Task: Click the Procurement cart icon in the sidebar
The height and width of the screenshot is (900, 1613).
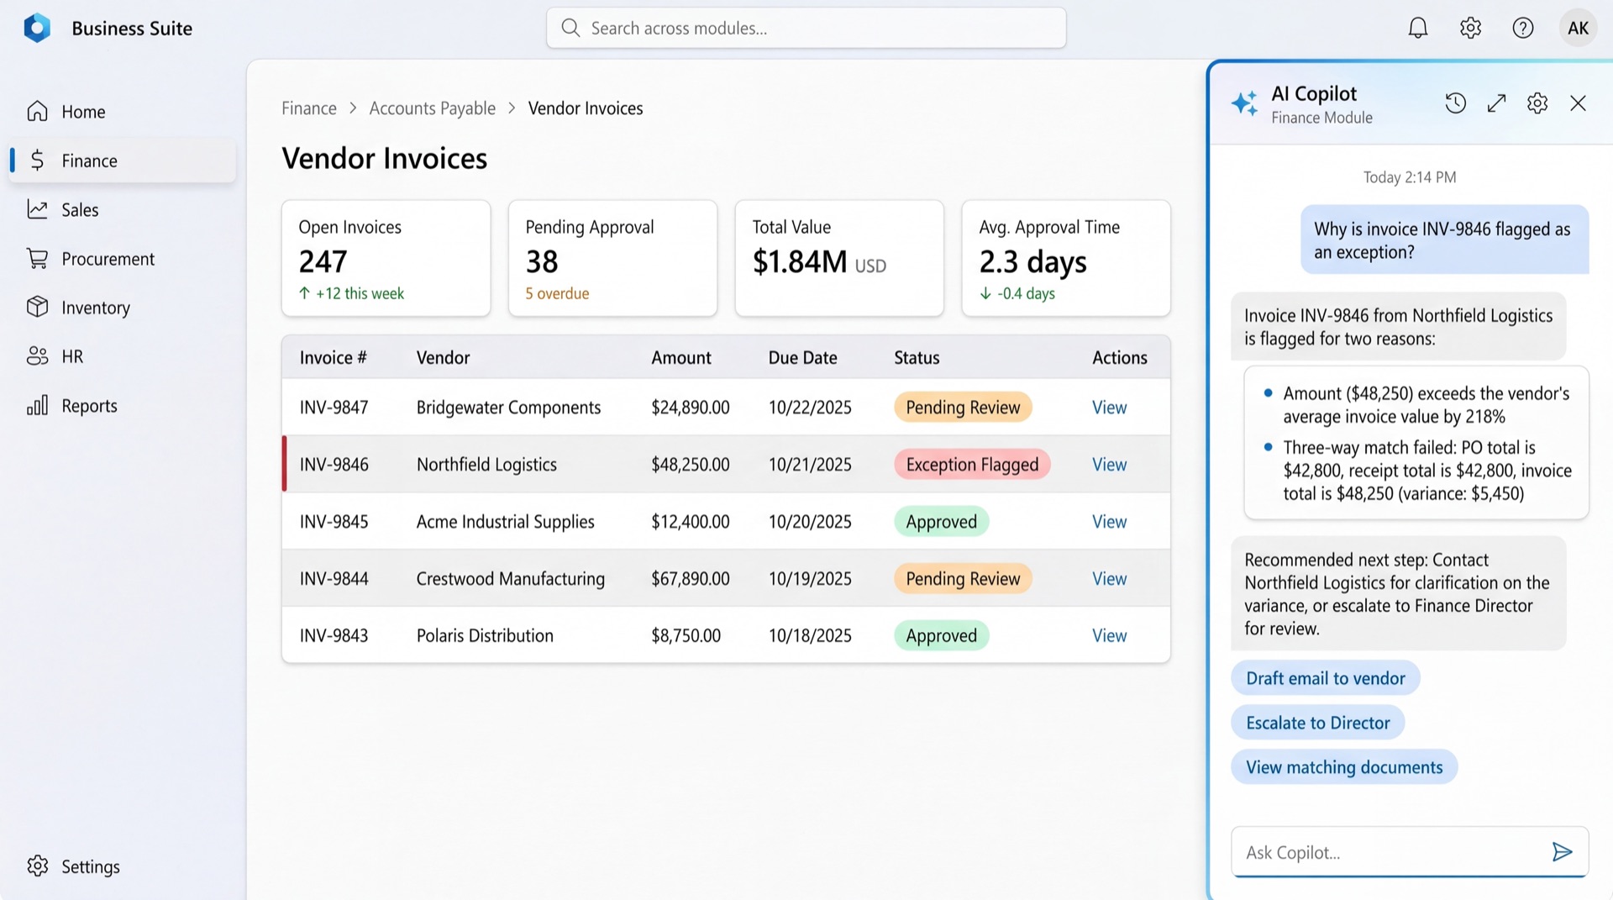Action: pyautogui.click(x=37, y=258)
